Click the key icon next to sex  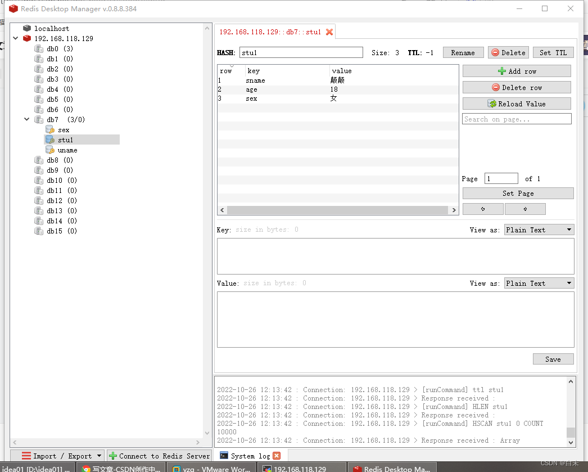[50, 129]
